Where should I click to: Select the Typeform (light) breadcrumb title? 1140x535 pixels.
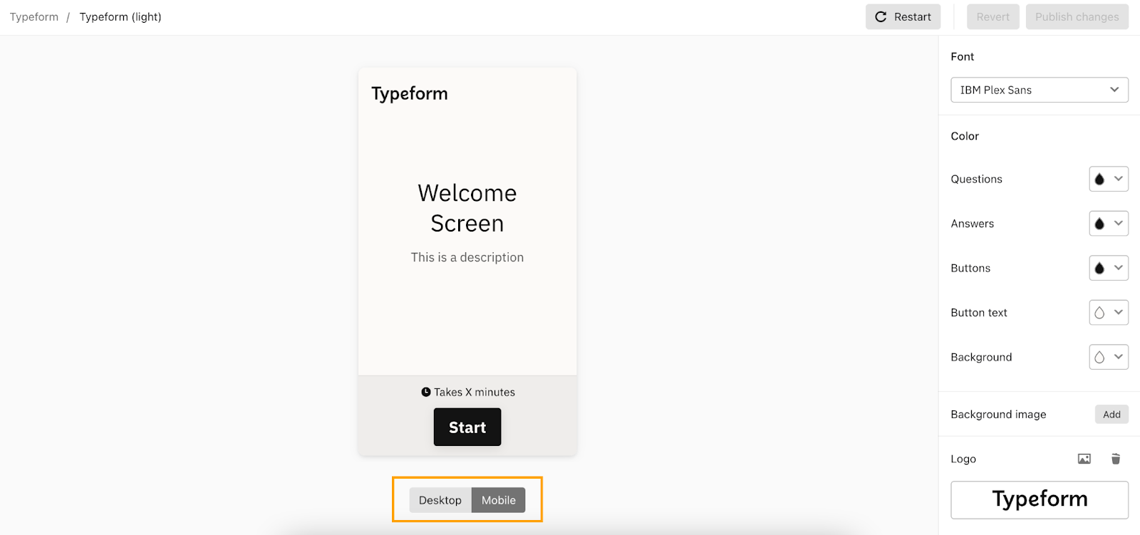pos(120,17)
